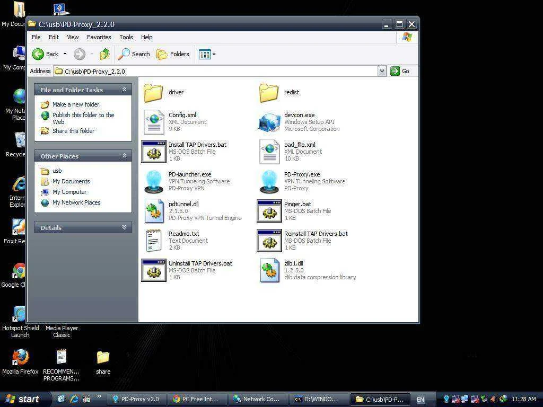Screen dimensions: 543x407
Task: Select the Readme.txt file icon
Action: point(154,241)
